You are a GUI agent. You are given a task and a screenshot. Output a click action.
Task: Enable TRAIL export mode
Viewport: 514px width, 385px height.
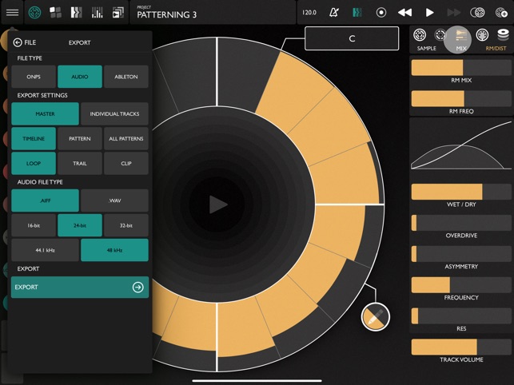(x=80, y=163)
